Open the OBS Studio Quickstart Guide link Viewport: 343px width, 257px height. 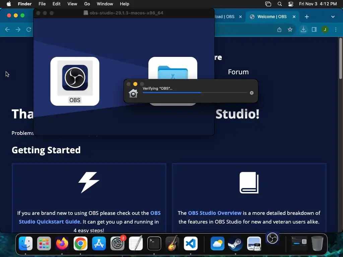[90, 217]
